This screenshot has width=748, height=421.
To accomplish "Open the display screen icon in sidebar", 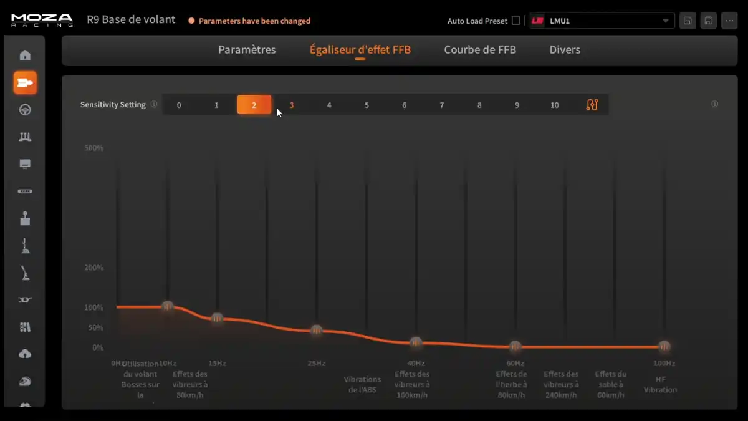I will [25, 164].
